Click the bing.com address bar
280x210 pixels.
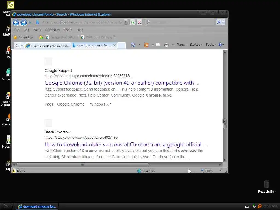pyautogui.click(x=80, y=22)
